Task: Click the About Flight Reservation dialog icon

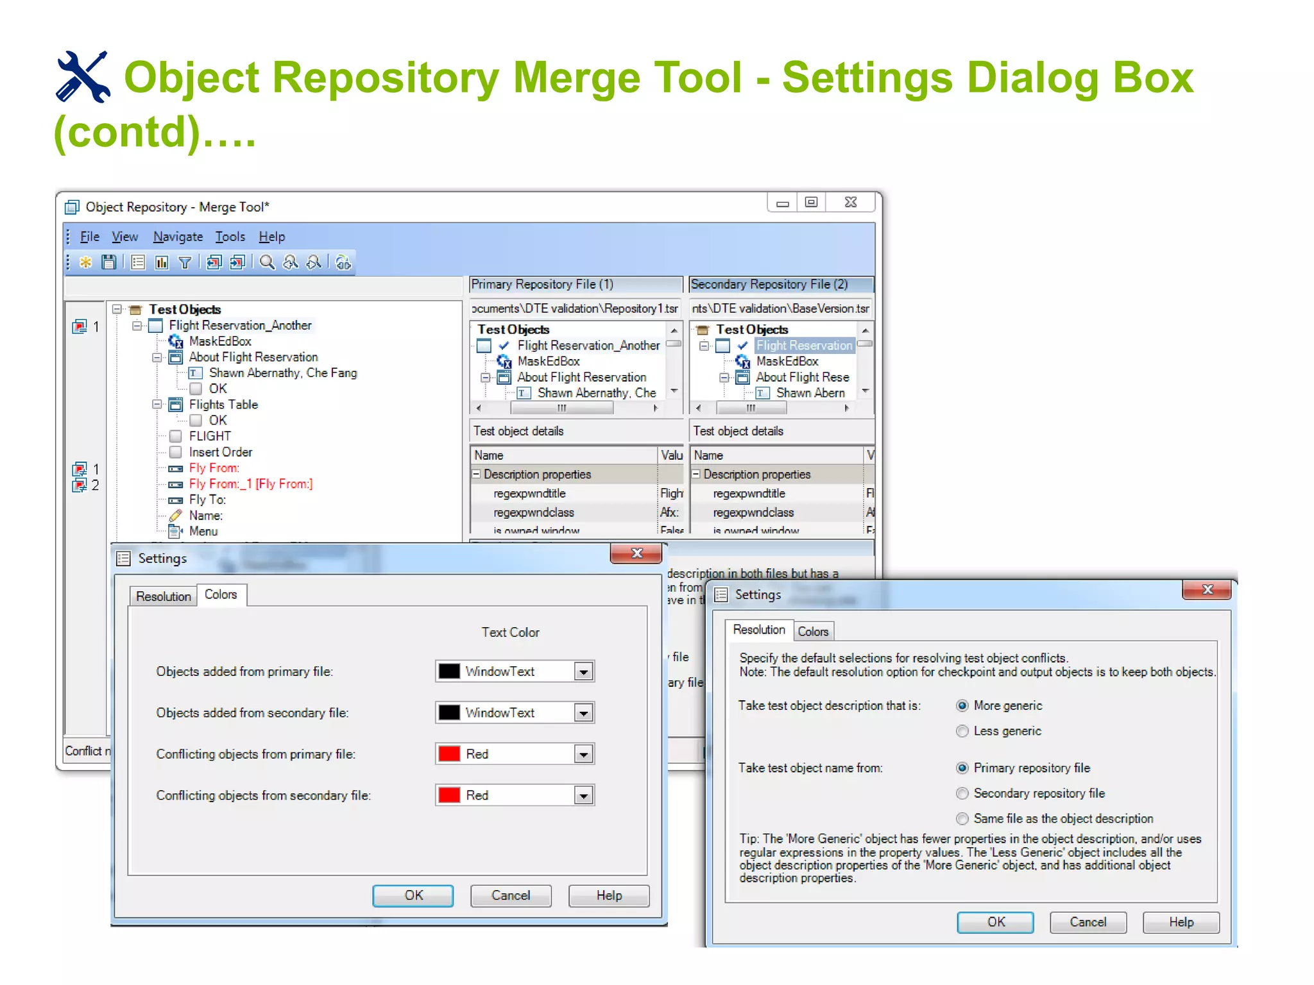Action: point(176,357)
